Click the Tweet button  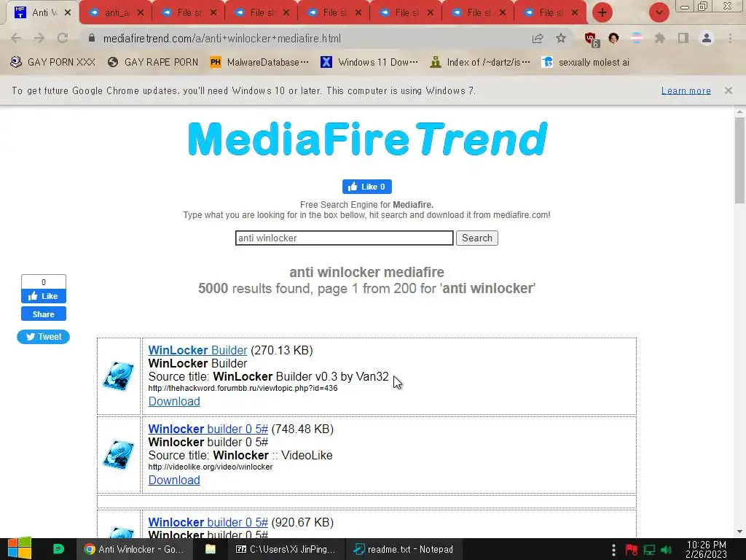tap(43, 337)
